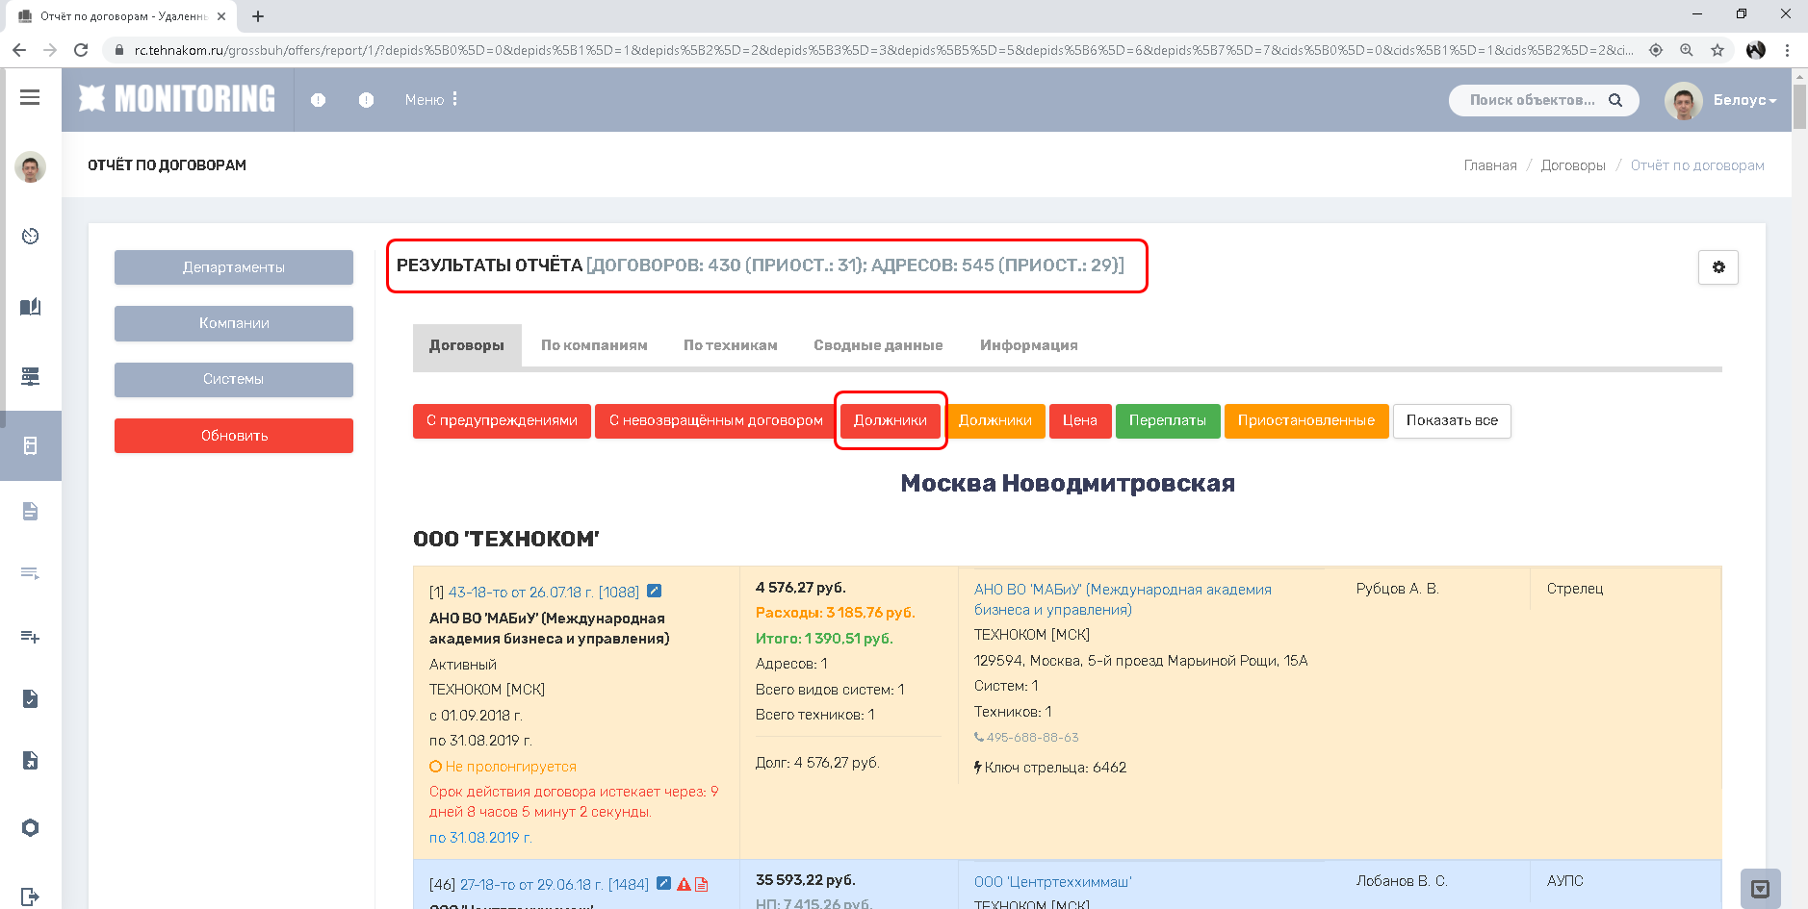Go to Главная in the breadcrumb
This screenshot has width=1808, height=909.
coord(1490,165)
